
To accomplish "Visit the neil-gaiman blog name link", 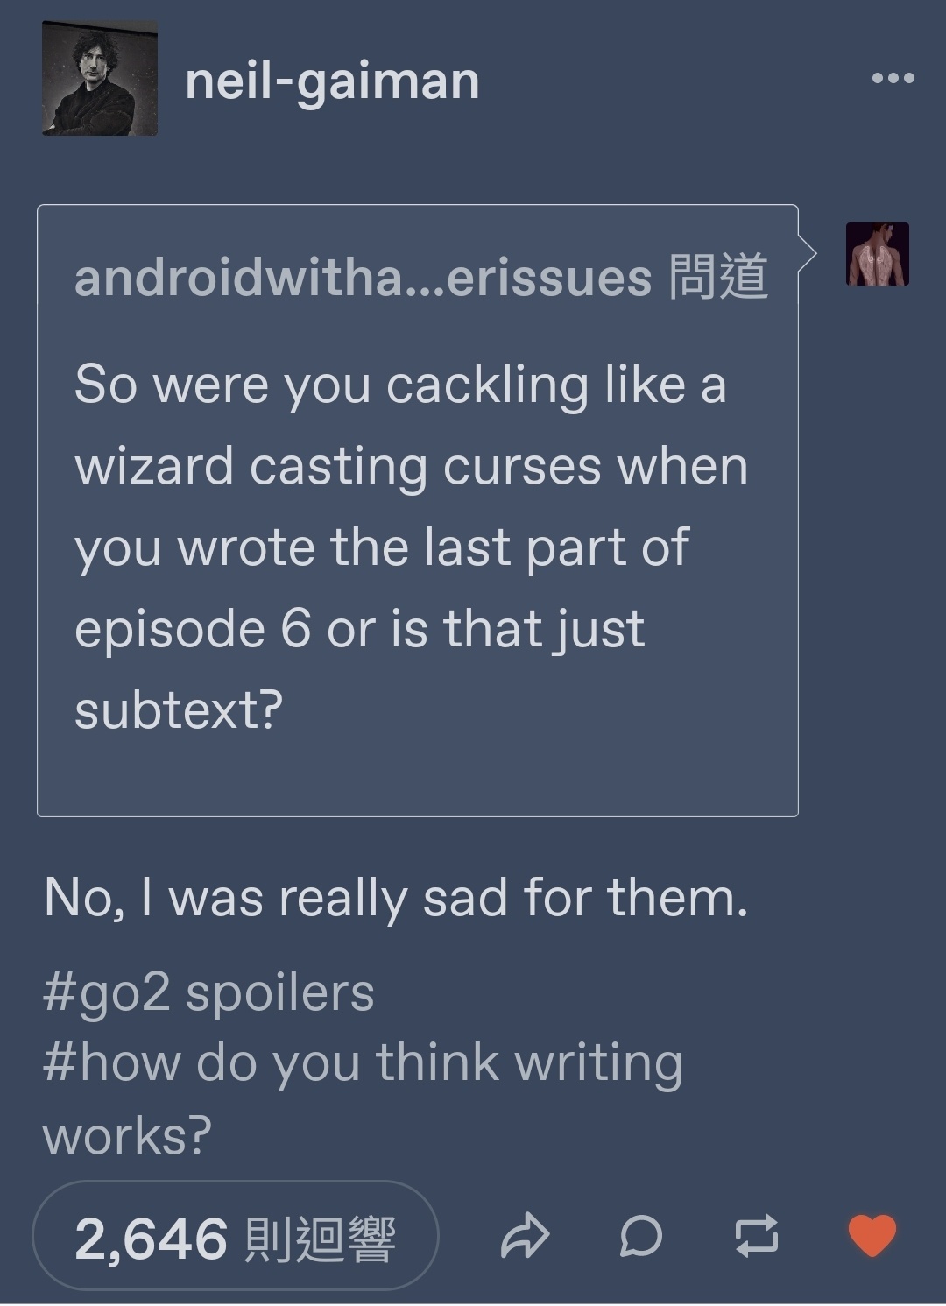I will pos(332,81).
